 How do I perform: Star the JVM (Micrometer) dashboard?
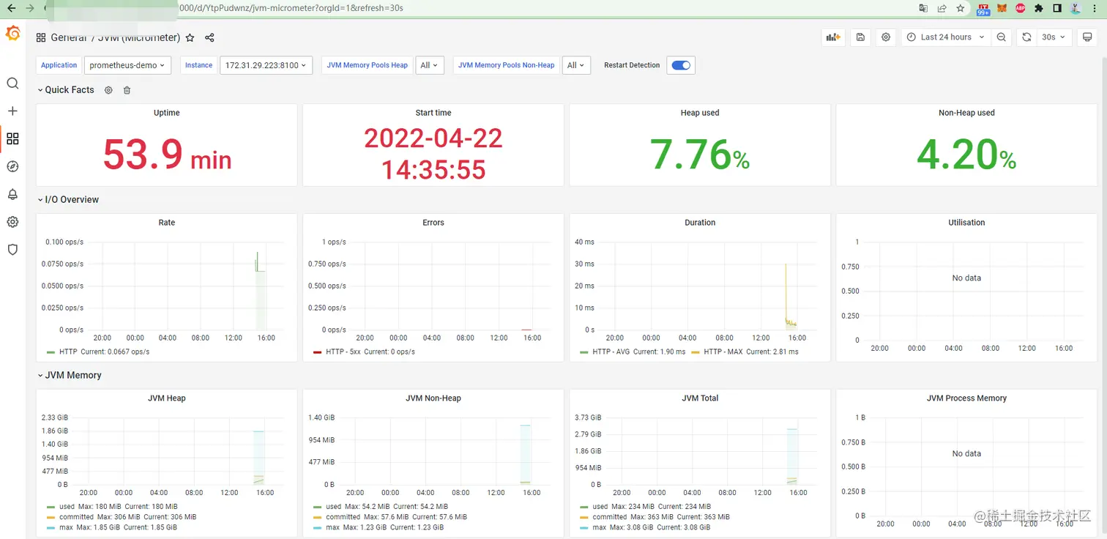click(190, 37)
